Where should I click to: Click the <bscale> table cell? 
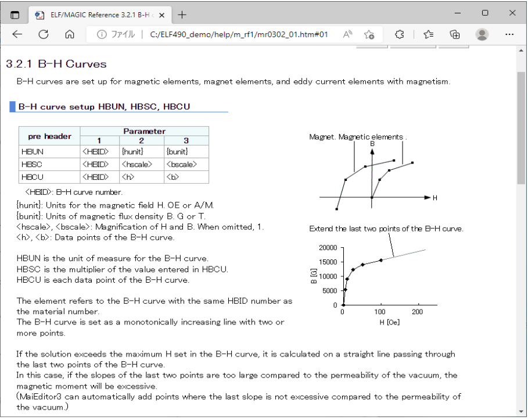pyautogui.click(x=186, y=164)
